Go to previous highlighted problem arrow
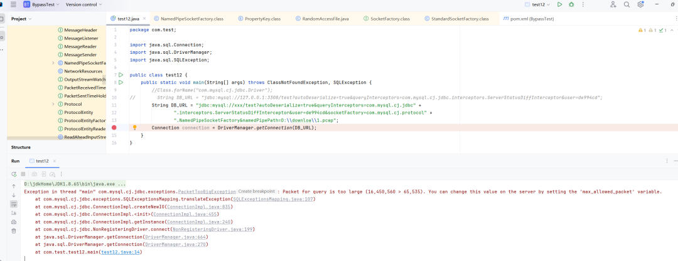The image size is (678, 261). coord(672,30)
